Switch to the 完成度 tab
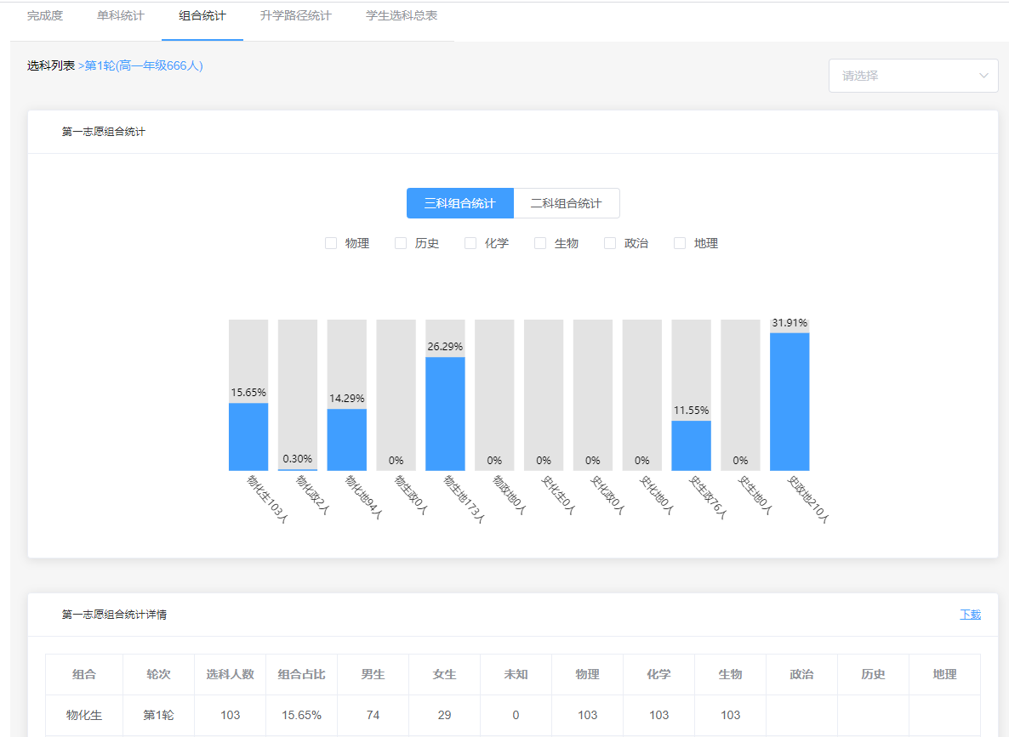This screenshot has height=737, width=1009. tap(45, 15)
